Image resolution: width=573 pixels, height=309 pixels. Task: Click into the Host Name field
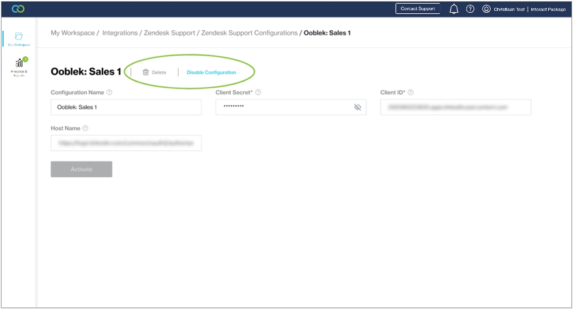(x=126, y=143)
